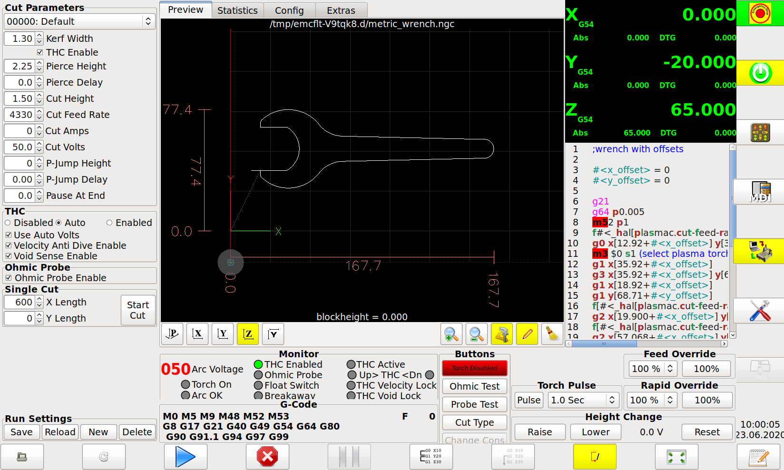This screenshot has height=470, width=784.
Task: Click the step-through G-code lines button
Action: coord(431,457)
